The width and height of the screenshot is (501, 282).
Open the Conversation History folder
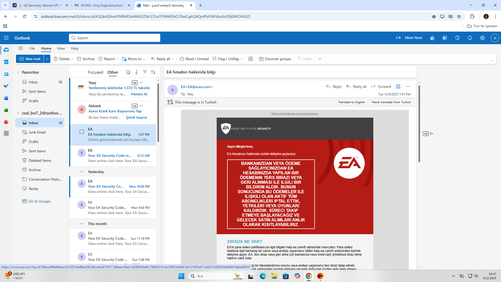[40, 179]
